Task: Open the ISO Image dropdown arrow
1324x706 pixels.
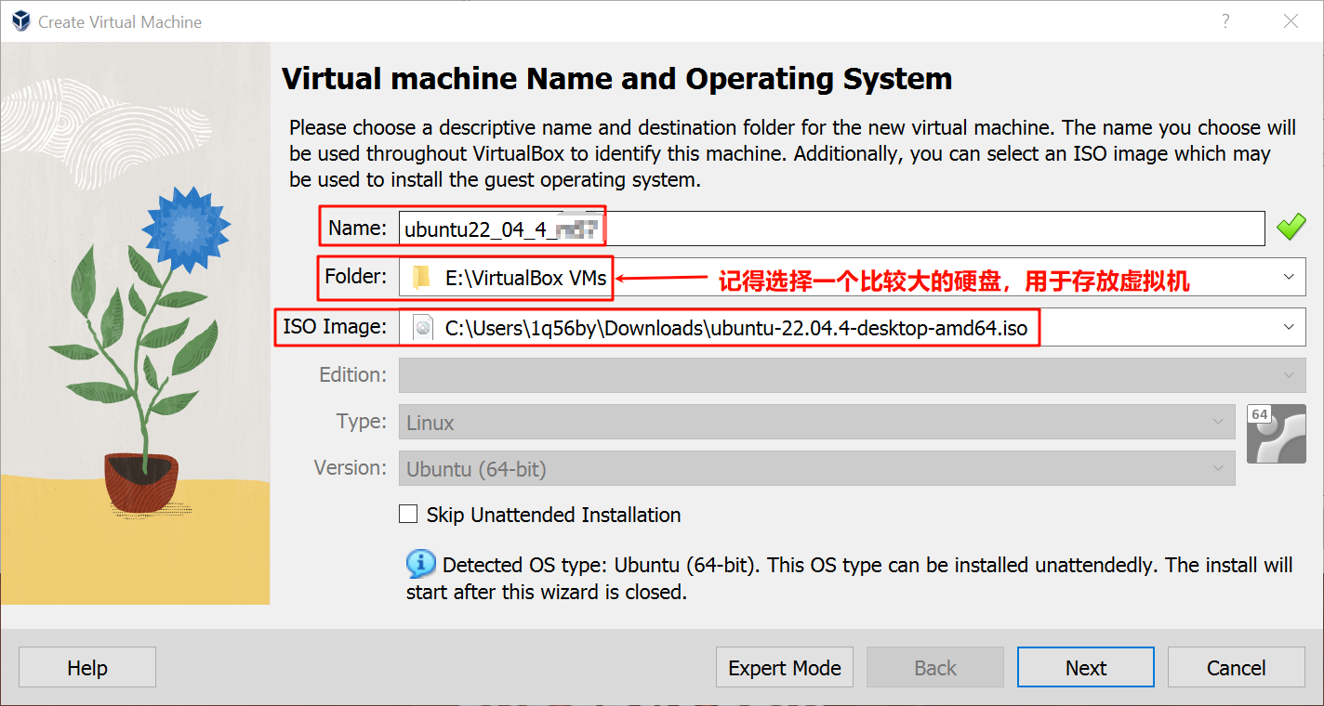Action: click(x=1289, y=327)
